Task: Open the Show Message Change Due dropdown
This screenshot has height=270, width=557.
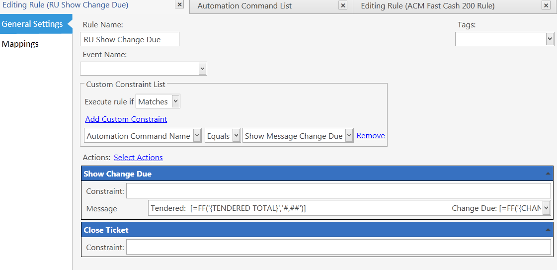Action: (349, 136)
